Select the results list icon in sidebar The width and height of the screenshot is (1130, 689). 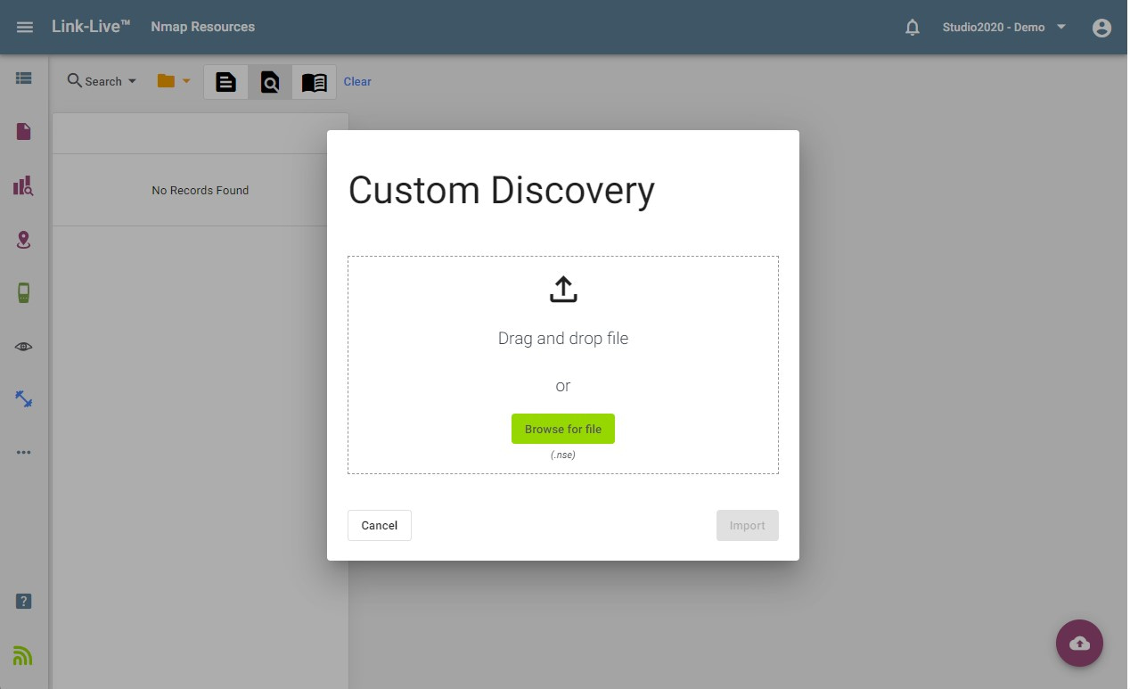[23, 78]
